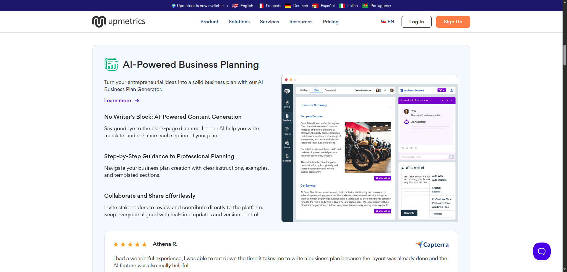Select the Plan tab in preview
Viewport: 567px width, 272px height.
coord(316,90)
